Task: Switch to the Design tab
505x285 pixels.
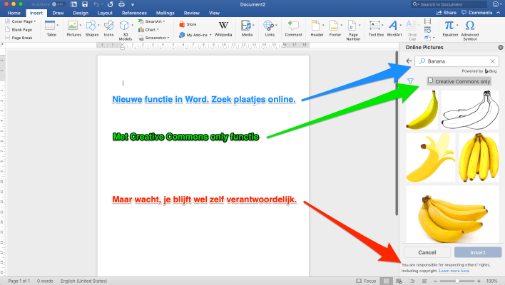Action: [x=81, y=13]
